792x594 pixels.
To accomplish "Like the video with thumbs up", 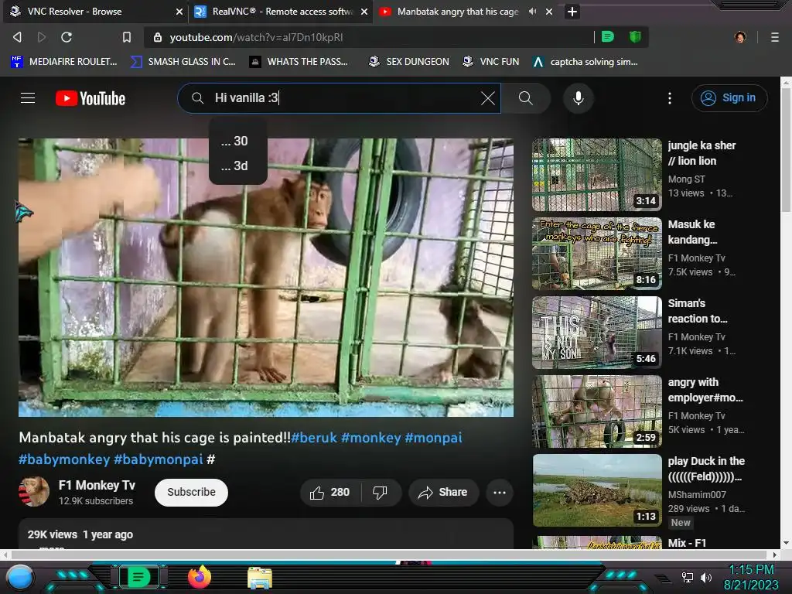I will pyautogui.click(x=329, y=493).
